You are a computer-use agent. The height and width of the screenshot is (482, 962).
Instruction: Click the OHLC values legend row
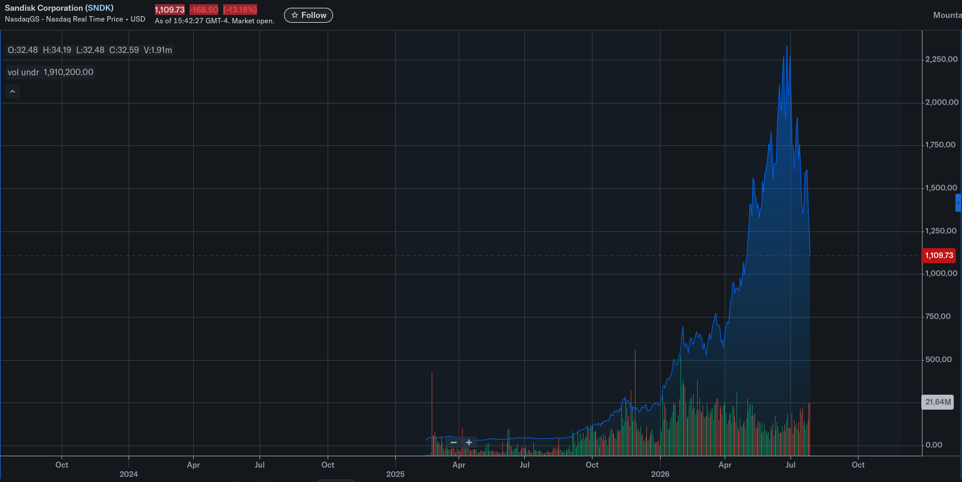[90, 50]
